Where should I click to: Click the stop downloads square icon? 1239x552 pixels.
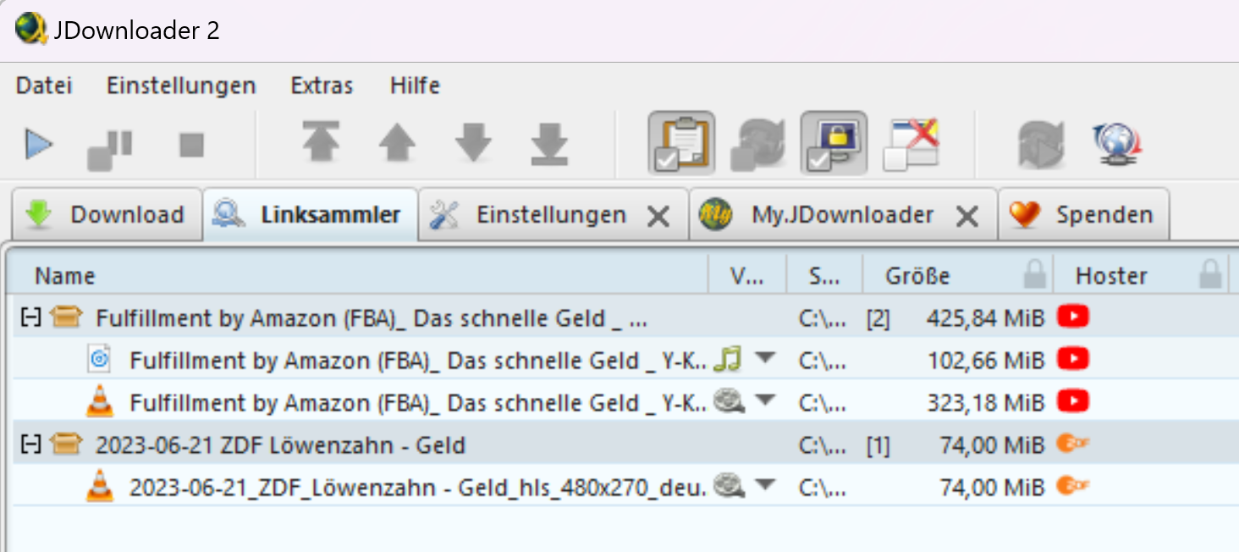click(x=192, y=145)
